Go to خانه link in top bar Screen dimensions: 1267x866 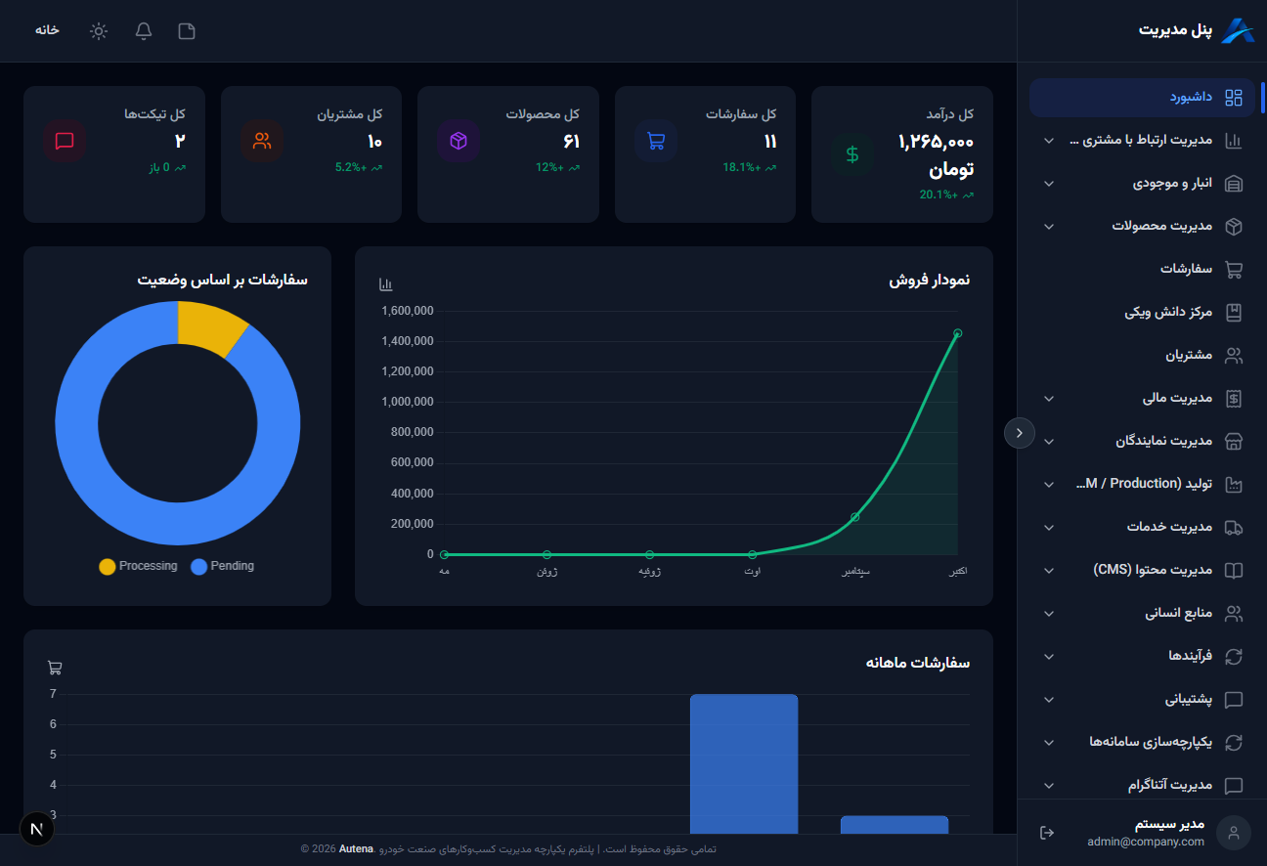(47, 30)
